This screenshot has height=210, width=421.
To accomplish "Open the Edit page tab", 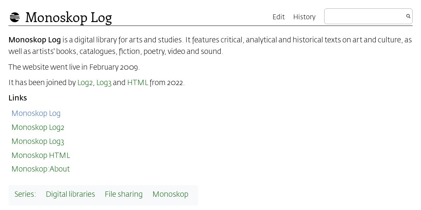I will point(279,17).
